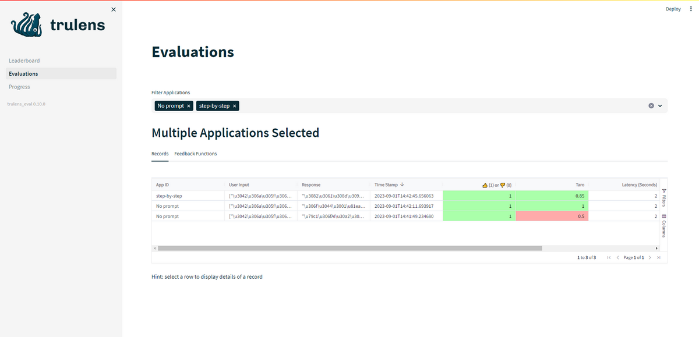Screen dimensions: 699x337
Task: Click the User Input cell in the 14:41:49 row
Action: tap(261, 217)
